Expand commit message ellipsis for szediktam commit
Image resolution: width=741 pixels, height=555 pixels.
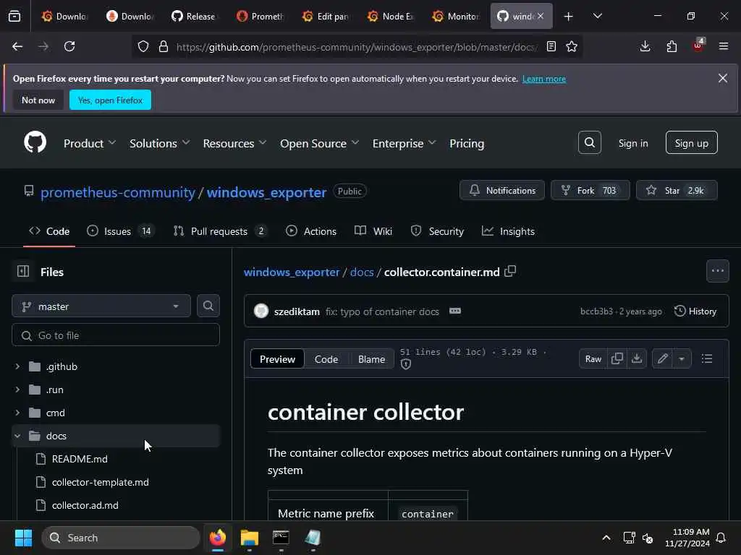pos(454,311)
